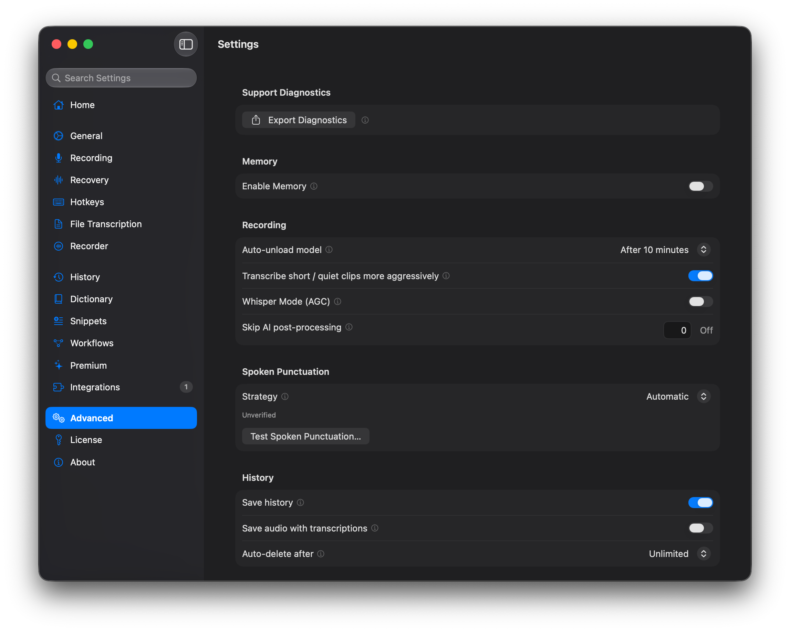Click info icon beside Auto-delete after
The height and width of the screenshot is (632, 790).
click(x=321, y=554)
